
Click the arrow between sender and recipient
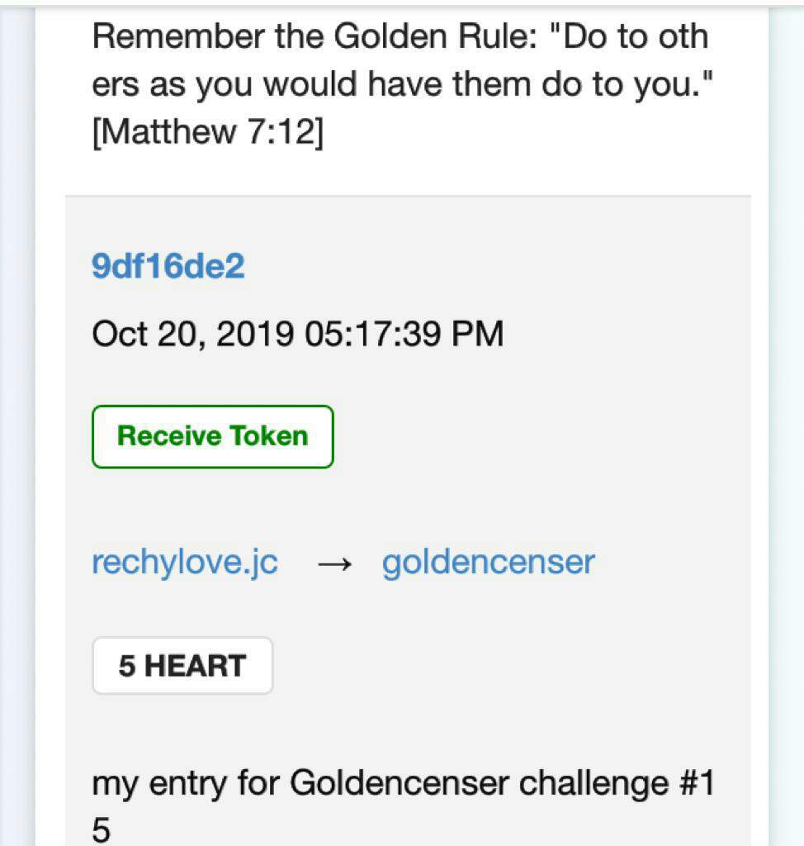(333, 564)
